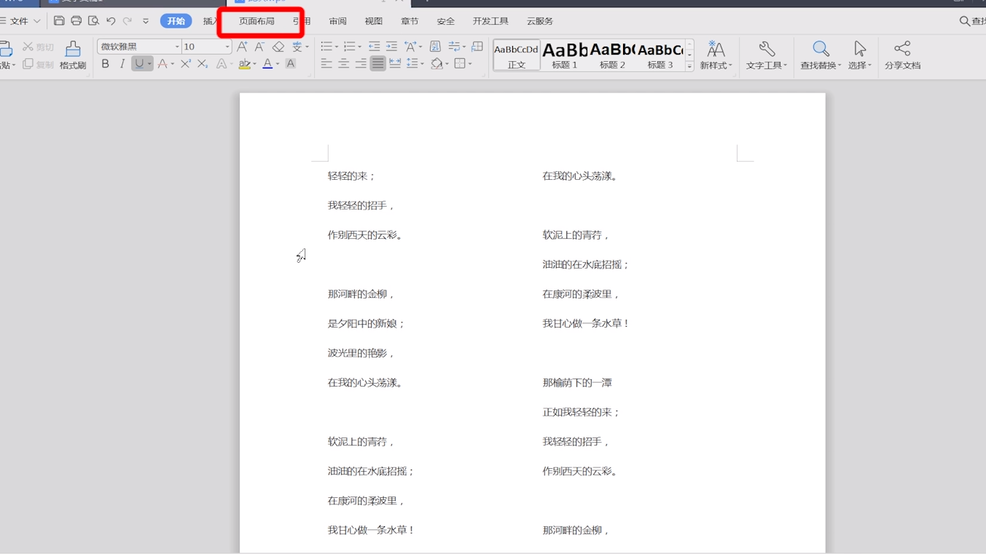This screenshot has height=554, width=986.
Task: Decrease paragraph indent
Action: tap(375, 46)
